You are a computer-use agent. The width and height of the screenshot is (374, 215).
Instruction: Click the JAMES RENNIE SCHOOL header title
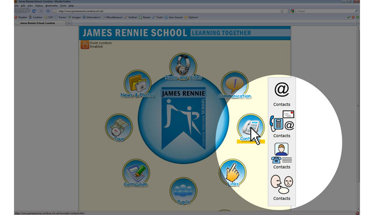click(135, 33)
